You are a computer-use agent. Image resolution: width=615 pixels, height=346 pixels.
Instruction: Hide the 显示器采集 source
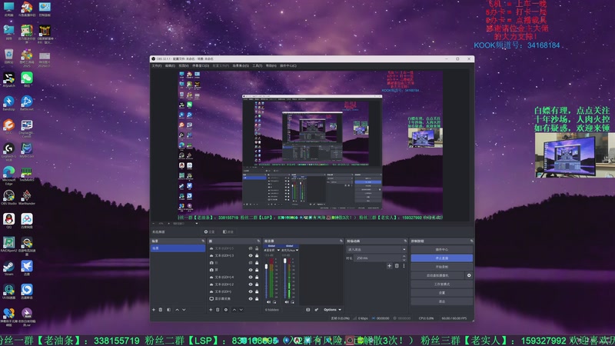click(251, 299)
